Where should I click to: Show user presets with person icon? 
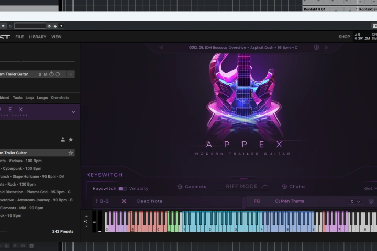tap(63, 139)
